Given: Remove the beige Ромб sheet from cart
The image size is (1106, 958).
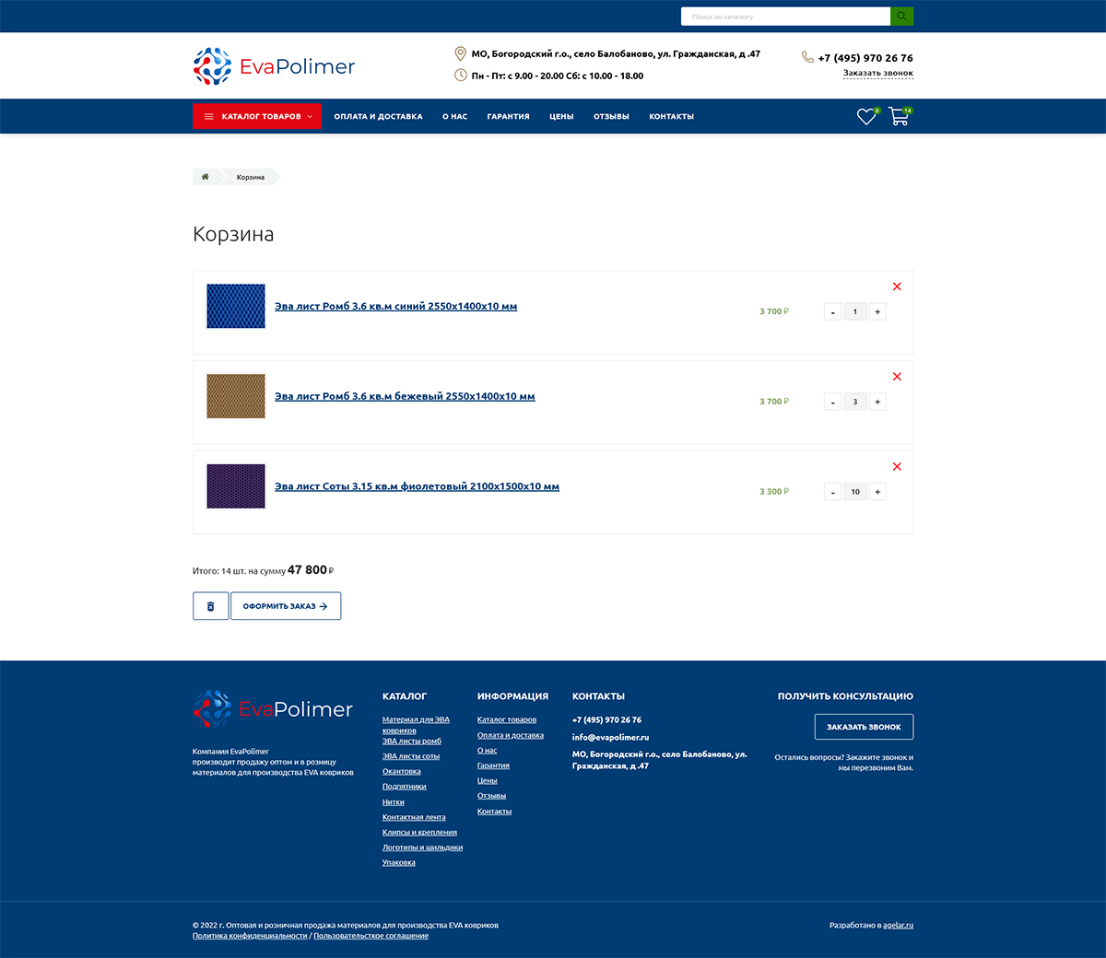Looking at the screenshot, I should tap(897, 377).
